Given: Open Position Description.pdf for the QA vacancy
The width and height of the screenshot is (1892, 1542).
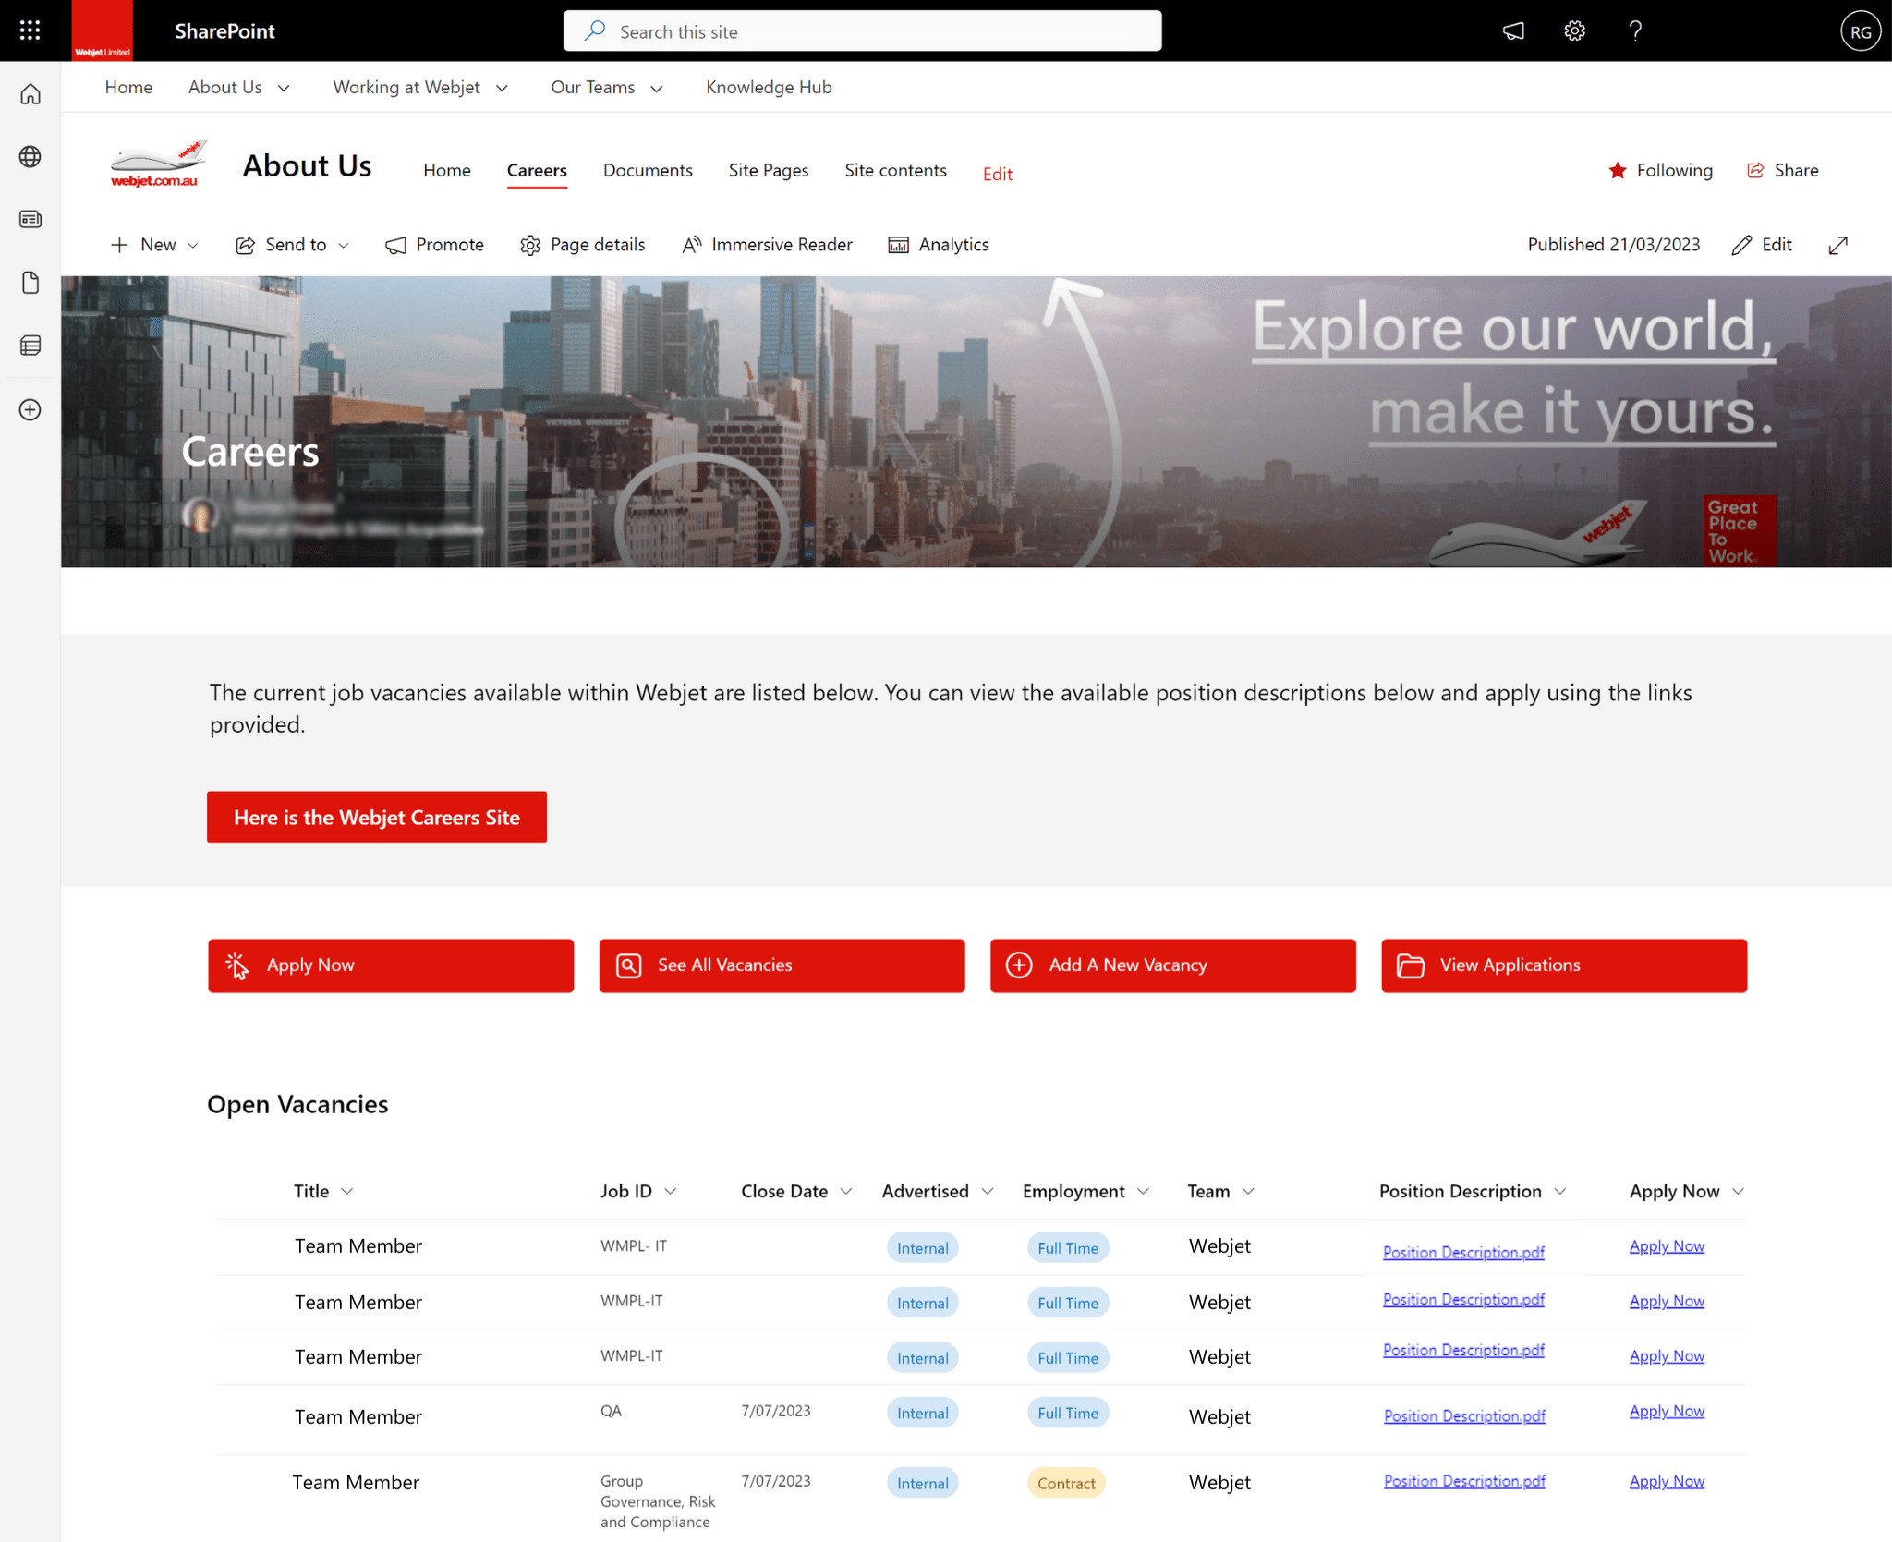Looking at the screenshot, I should click(x=1463, y=1415).
